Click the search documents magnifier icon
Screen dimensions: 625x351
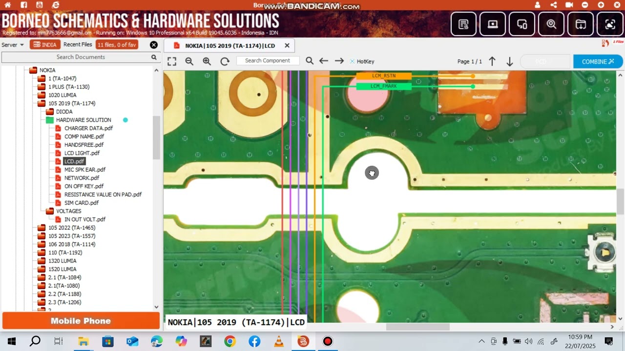pos(154,57)
